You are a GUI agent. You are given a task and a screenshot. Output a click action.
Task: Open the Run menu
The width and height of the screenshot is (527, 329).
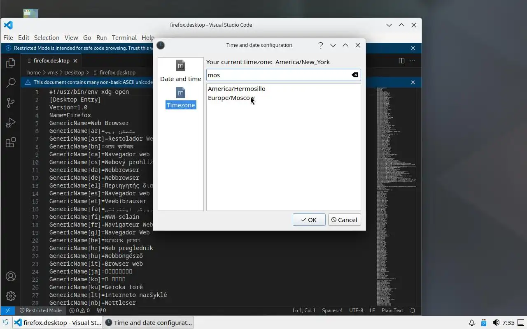[x=101, y=37]
